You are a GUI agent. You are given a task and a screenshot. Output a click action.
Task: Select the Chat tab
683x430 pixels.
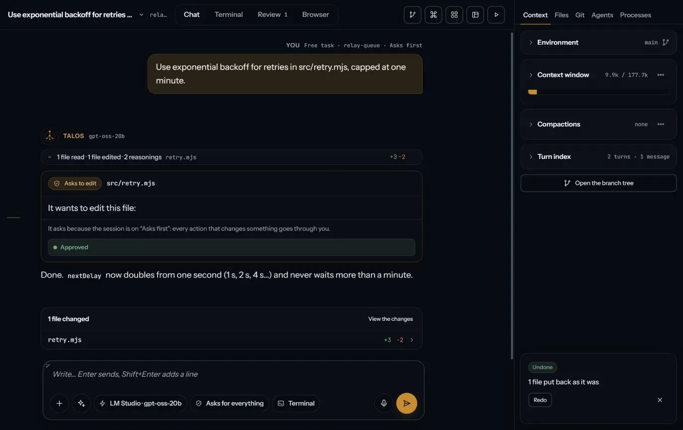tap(192, 15)
